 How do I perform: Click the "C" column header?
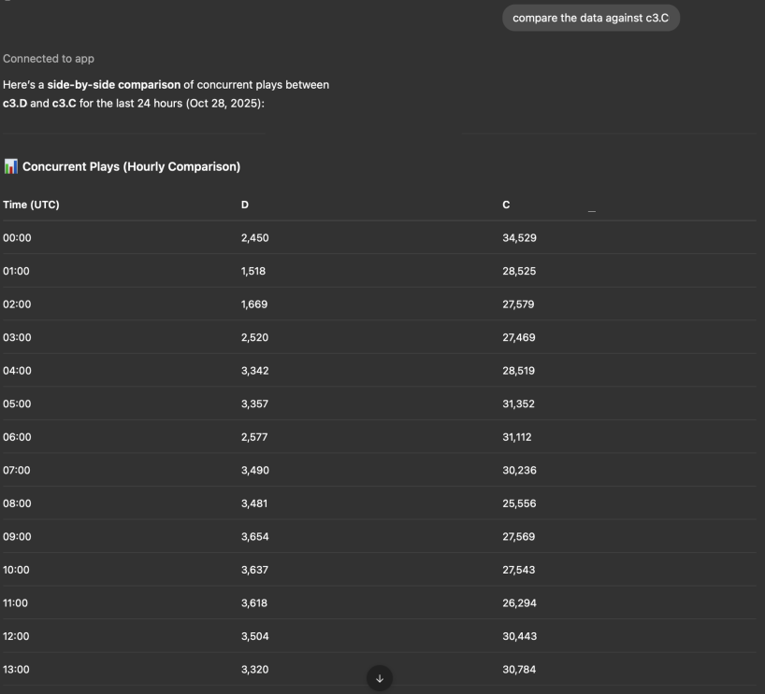coord(506,205)
